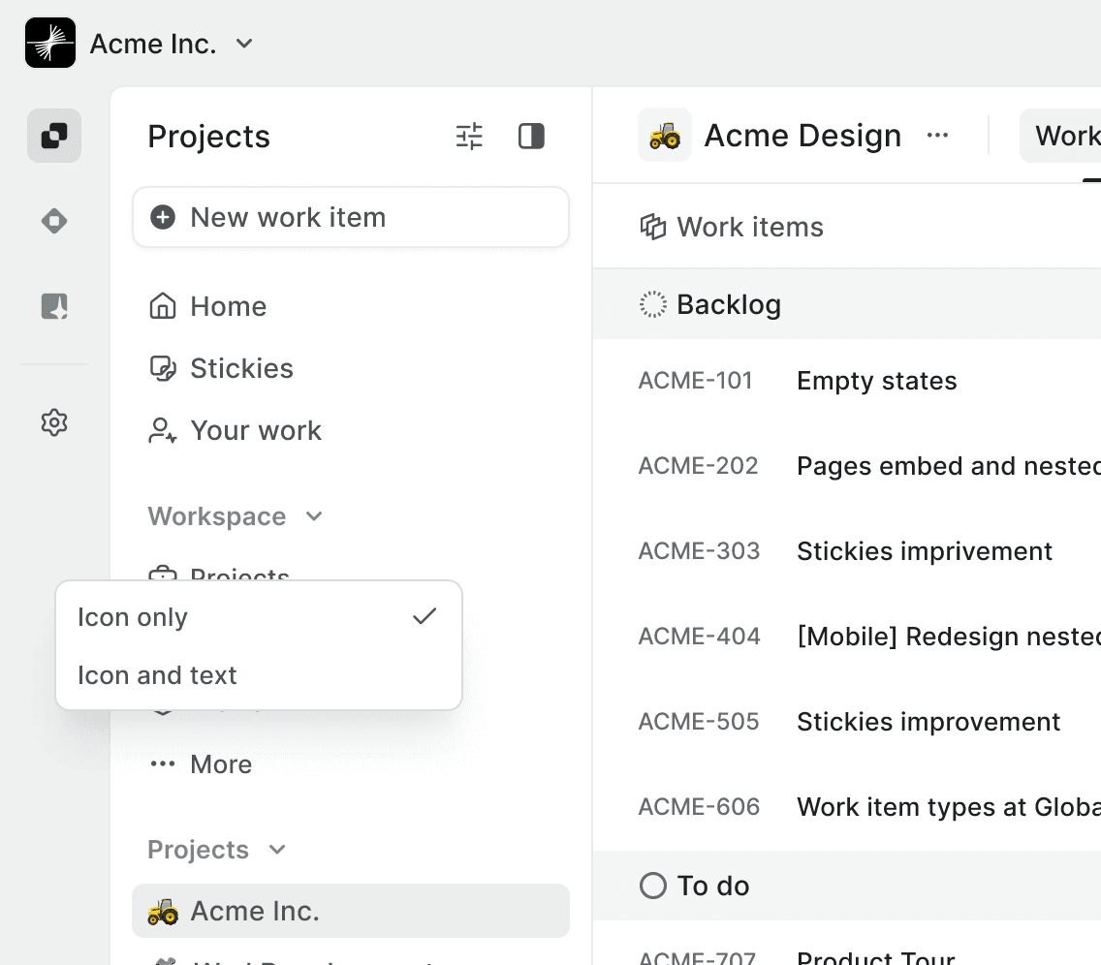Collapse the Projects section
Screen dimensions: 1101x965
pos(277,850)
